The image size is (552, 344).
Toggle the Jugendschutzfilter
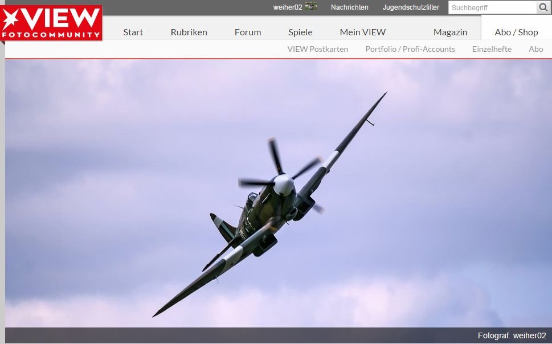tap(411, 7)
